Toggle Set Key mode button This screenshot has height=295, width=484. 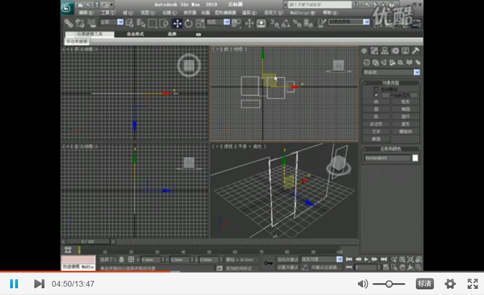288,267
